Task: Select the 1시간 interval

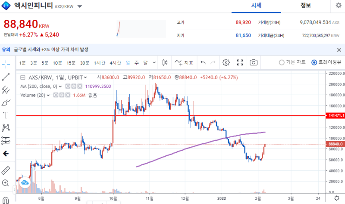Action: tap(100, 63)
